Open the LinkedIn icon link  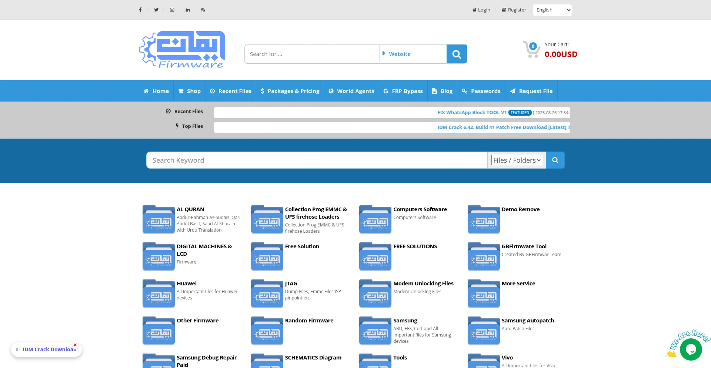pyautogui.click(x=188, y=10)
